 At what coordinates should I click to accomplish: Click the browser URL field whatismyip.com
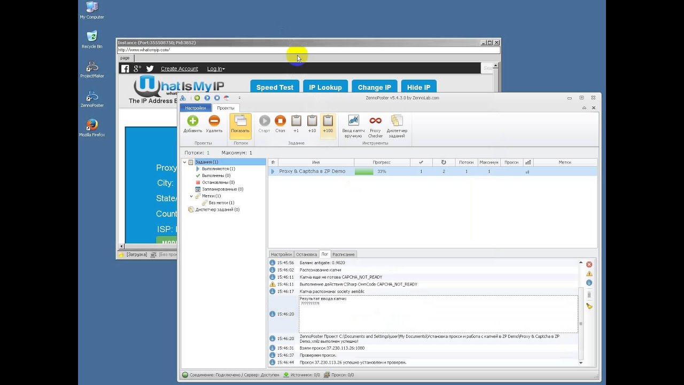point(308,50)
